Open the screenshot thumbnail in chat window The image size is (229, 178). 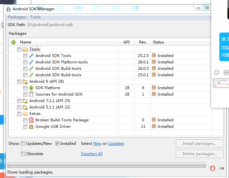tap(221, 83)
